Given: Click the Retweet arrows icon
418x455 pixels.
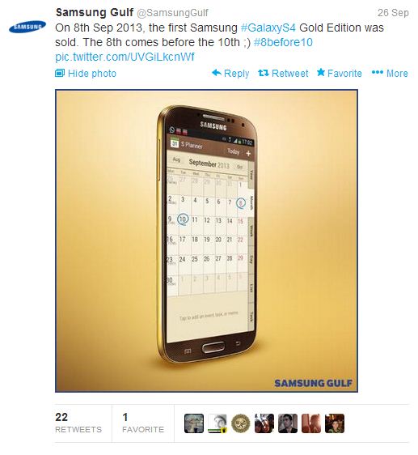Looking at the screenshot, I should tap(264, 73).
